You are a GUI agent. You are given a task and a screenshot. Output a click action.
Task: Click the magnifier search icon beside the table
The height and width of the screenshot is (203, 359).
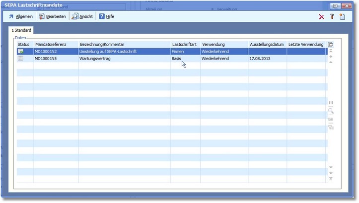click(331, 111)
